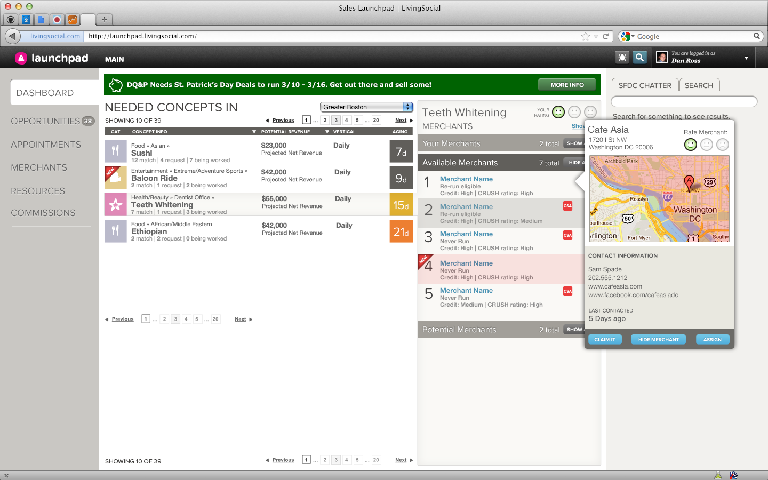Open the MAIN menu item

(x=115, y=59)
